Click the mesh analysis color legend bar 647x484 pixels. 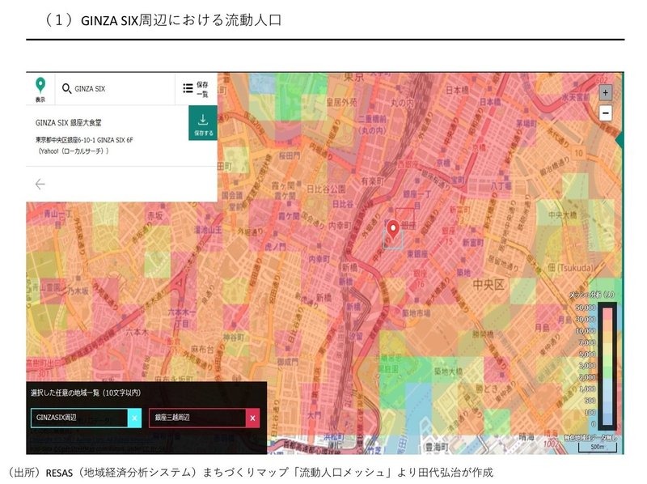pyautogui.click(x=607, y=367)
